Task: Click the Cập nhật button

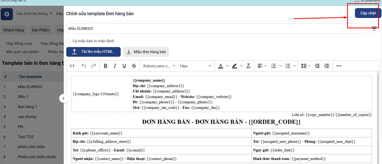Action: click(368, 13)
